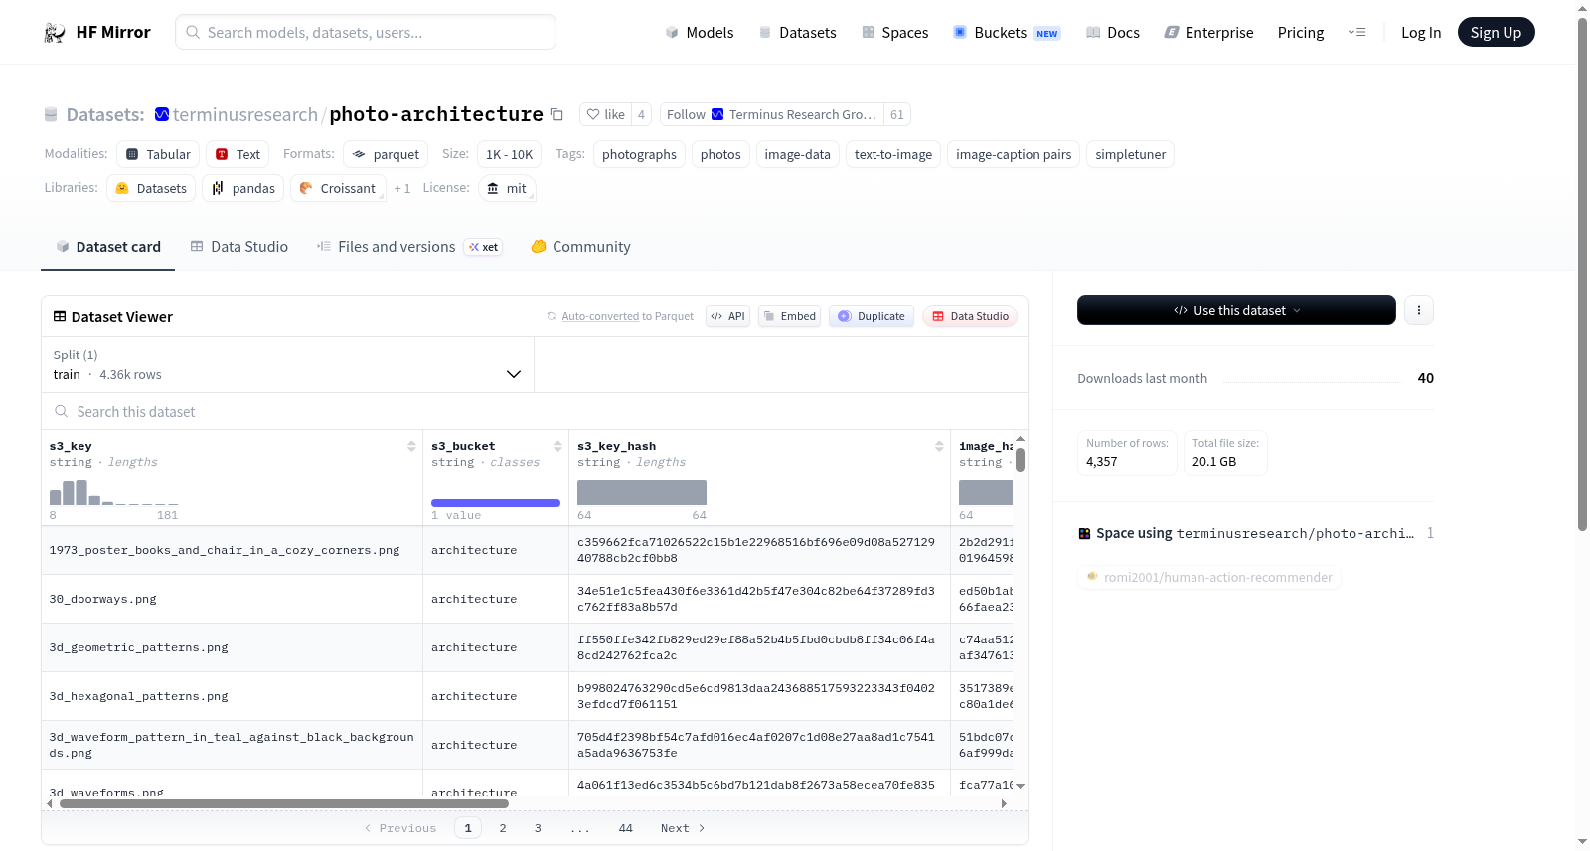Click the Sign Up button
This screenshot has height=851, width=1590.
(x=1497, y=33)
